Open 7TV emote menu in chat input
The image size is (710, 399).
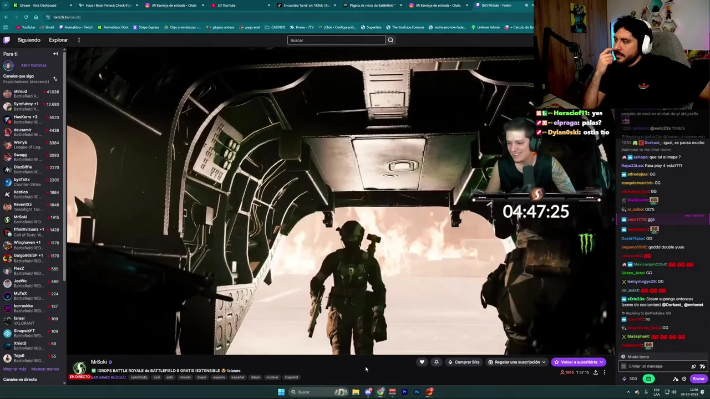click(x=702, y=366)
